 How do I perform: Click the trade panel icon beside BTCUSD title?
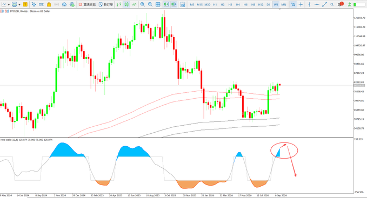7,11
